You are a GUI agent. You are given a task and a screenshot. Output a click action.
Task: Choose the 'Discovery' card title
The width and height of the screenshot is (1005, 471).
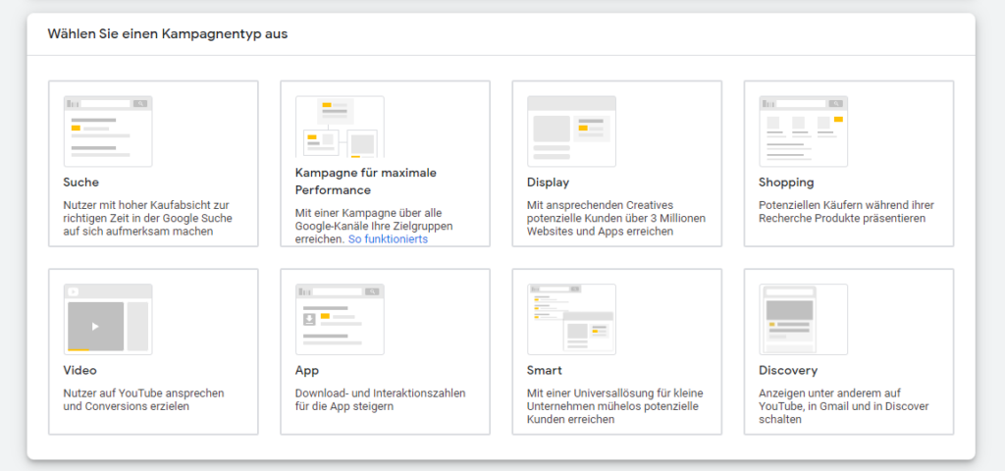point(788,370)
